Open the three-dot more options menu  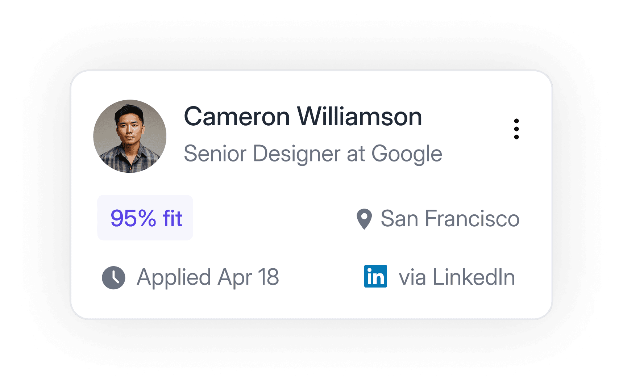click(x=516, y=129)
